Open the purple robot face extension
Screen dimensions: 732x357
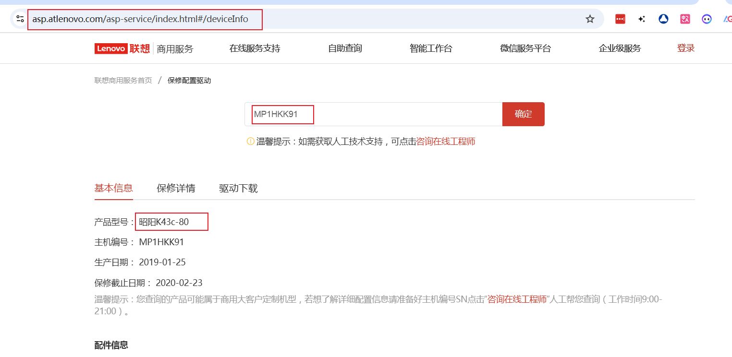(707, 19)
